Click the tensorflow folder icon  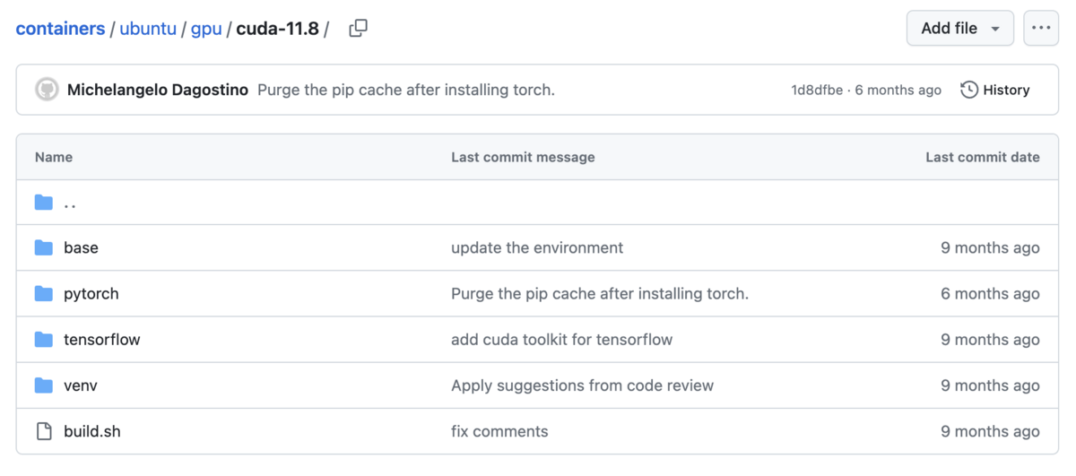click(44, 340)
